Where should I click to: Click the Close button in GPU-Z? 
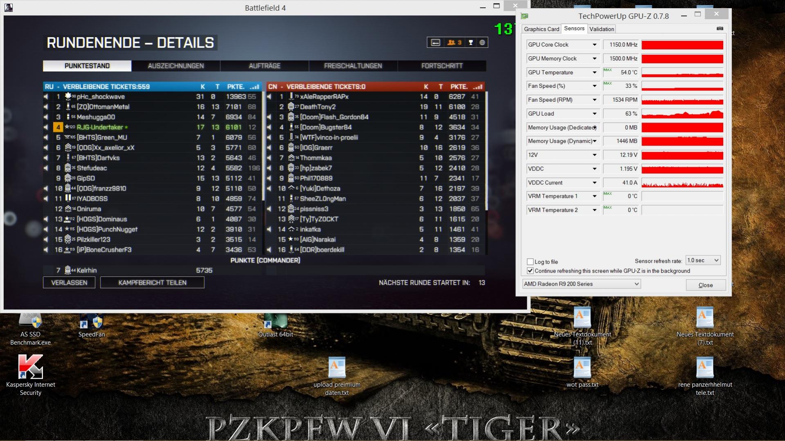[706, 285]
